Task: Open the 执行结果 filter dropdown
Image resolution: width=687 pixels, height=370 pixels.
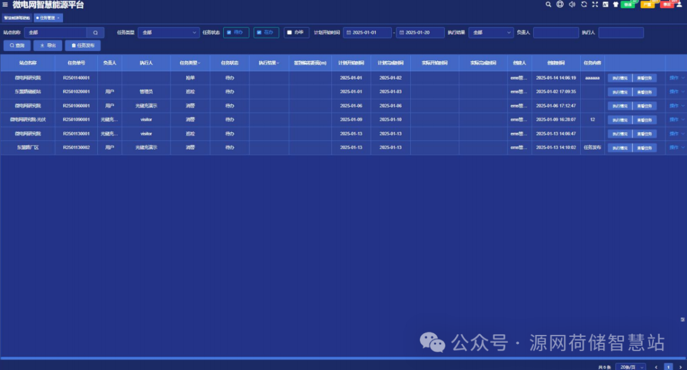Action: pyautogui.click(x=490, y=32)
